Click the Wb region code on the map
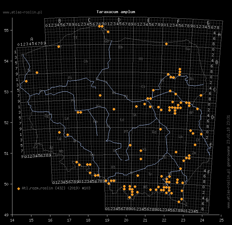 pyautogui.click(x=61, y=151)
